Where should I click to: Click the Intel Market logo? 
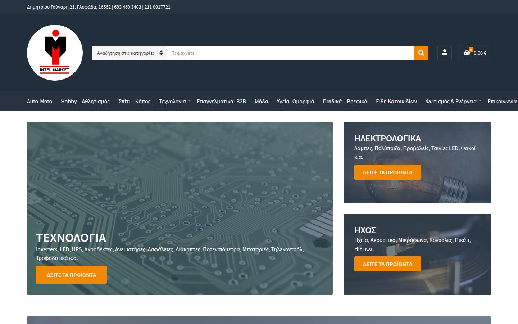click(55, 53)
